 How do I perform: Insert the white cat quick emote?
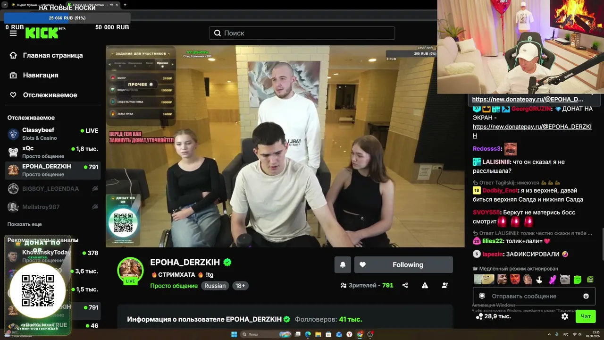(565, 280)
